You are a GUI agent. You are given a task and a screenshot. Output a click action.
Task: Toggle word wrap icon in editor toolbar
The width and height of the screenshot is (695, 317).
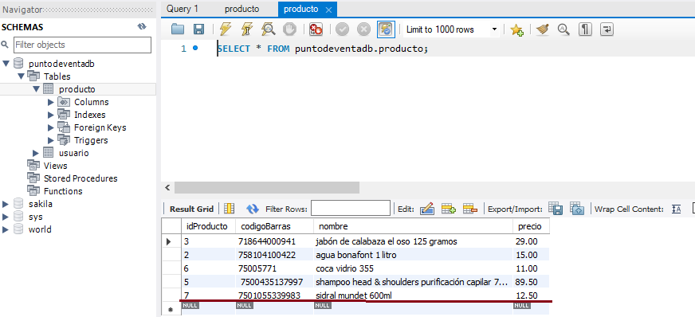[x=607, y=29]
